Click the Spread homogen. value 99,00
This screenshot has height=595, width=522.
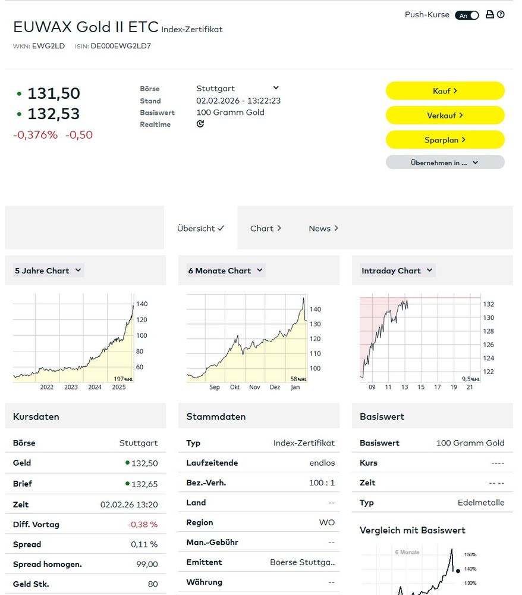(x=147, y=564)
